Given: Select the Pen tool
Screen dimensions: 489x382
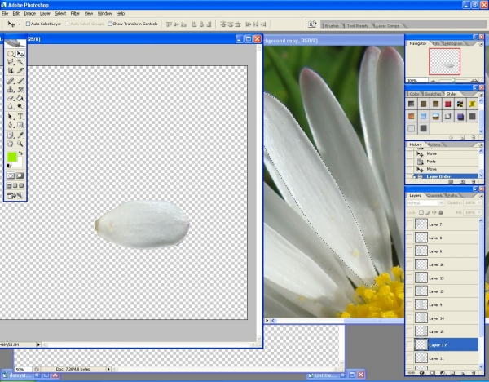Looking at the screenshot, I should point(11,125).
